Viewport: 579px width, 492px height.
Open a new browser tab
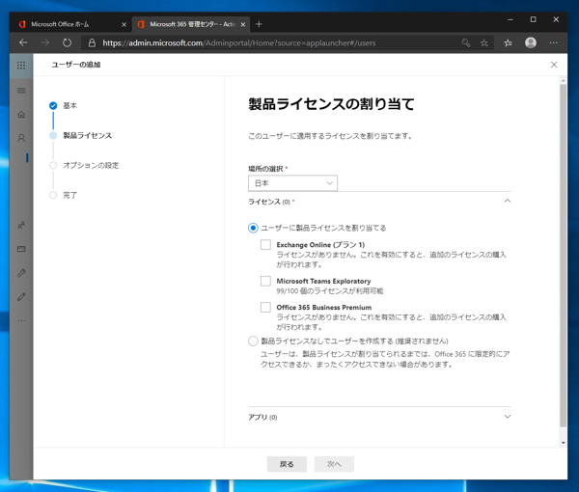(259, 24)
